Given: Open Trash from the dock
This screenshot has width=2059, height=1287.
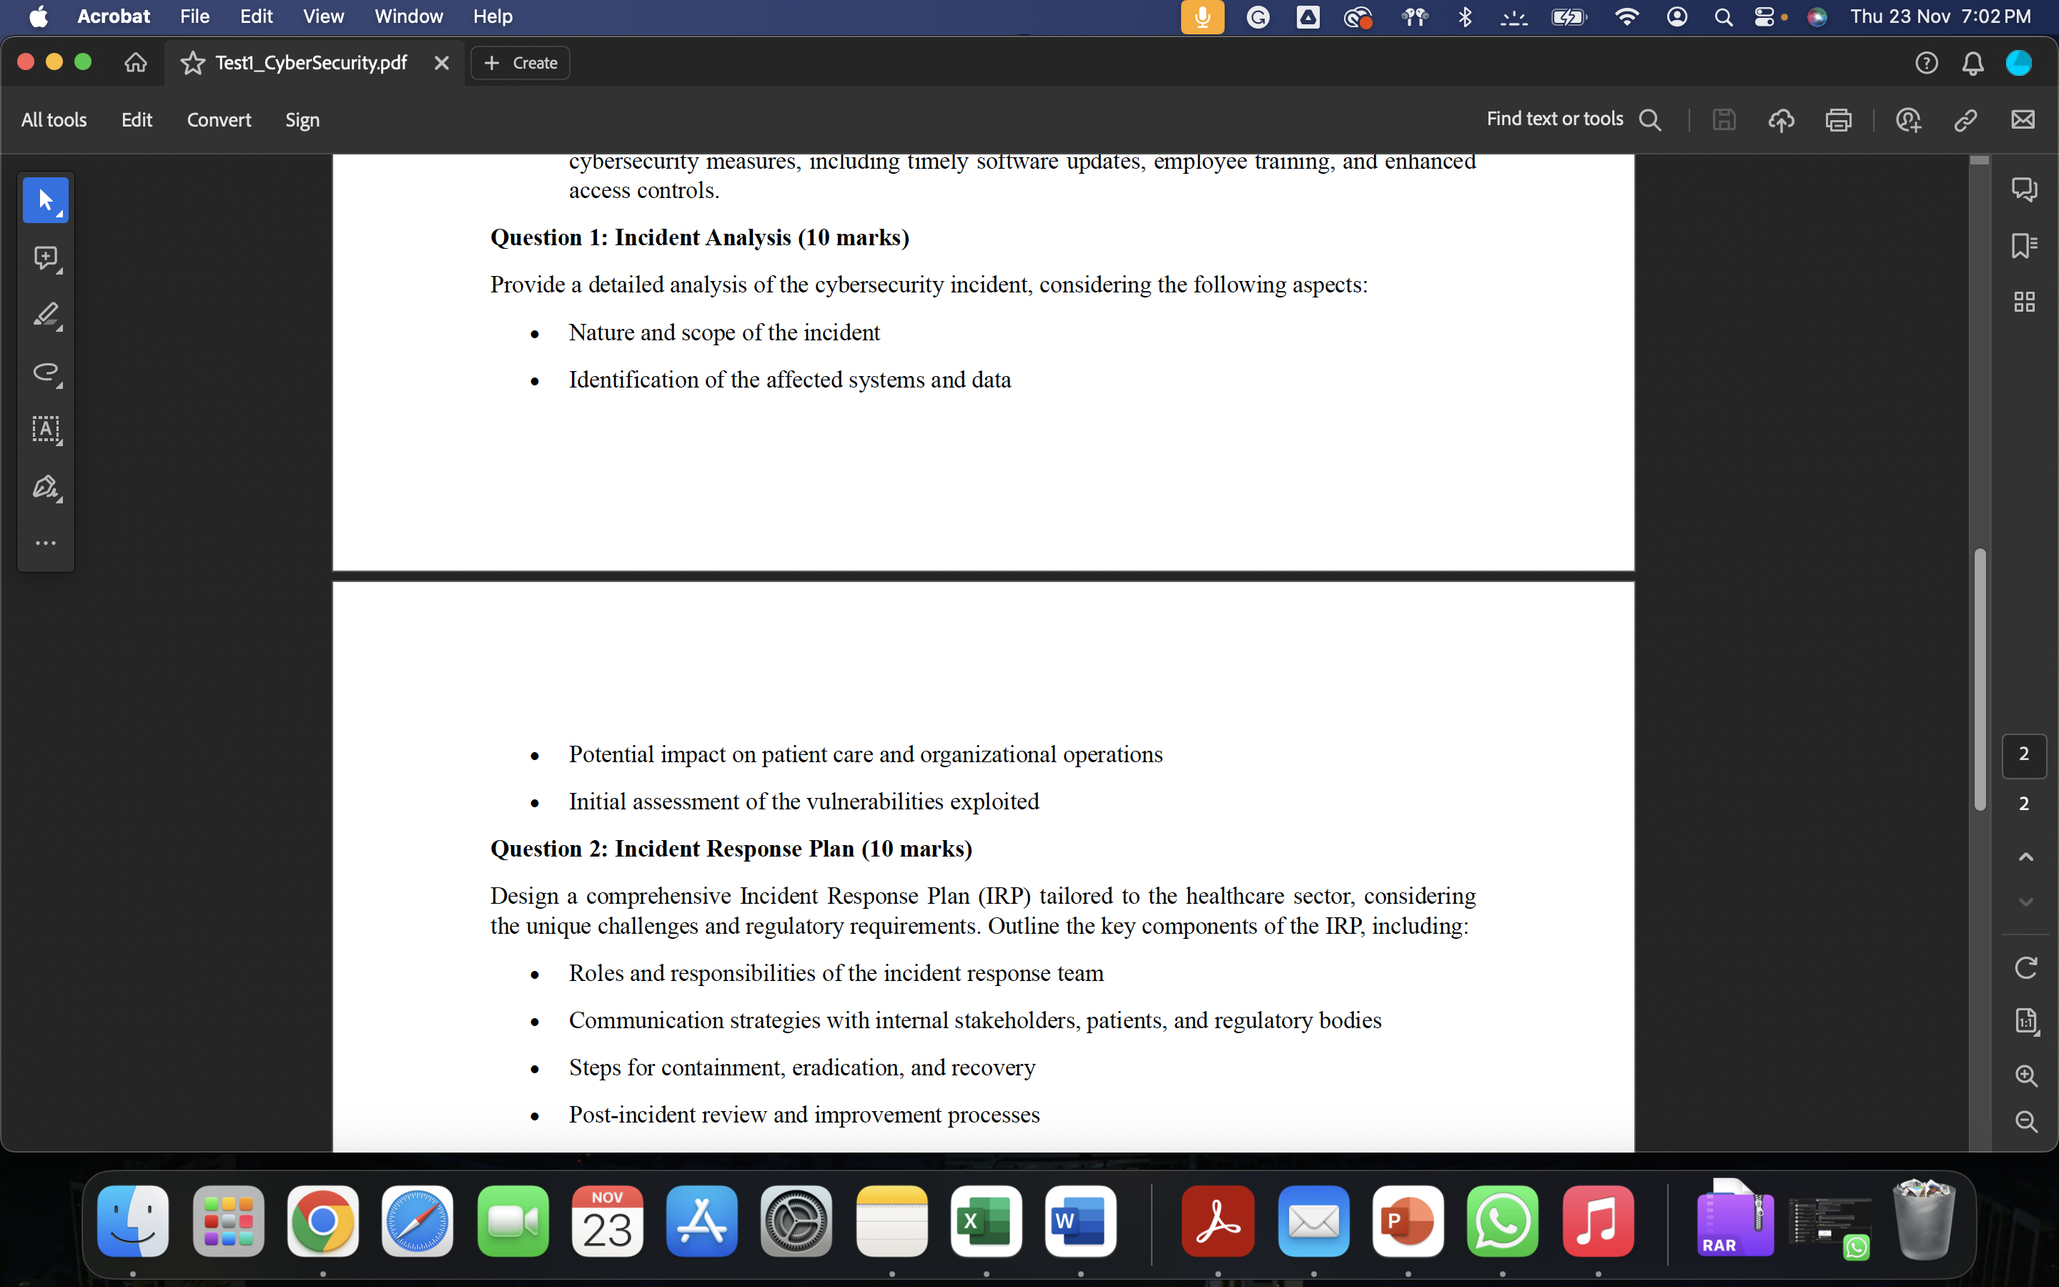Looking at the screenshot, I should tap(1924, 1219).
